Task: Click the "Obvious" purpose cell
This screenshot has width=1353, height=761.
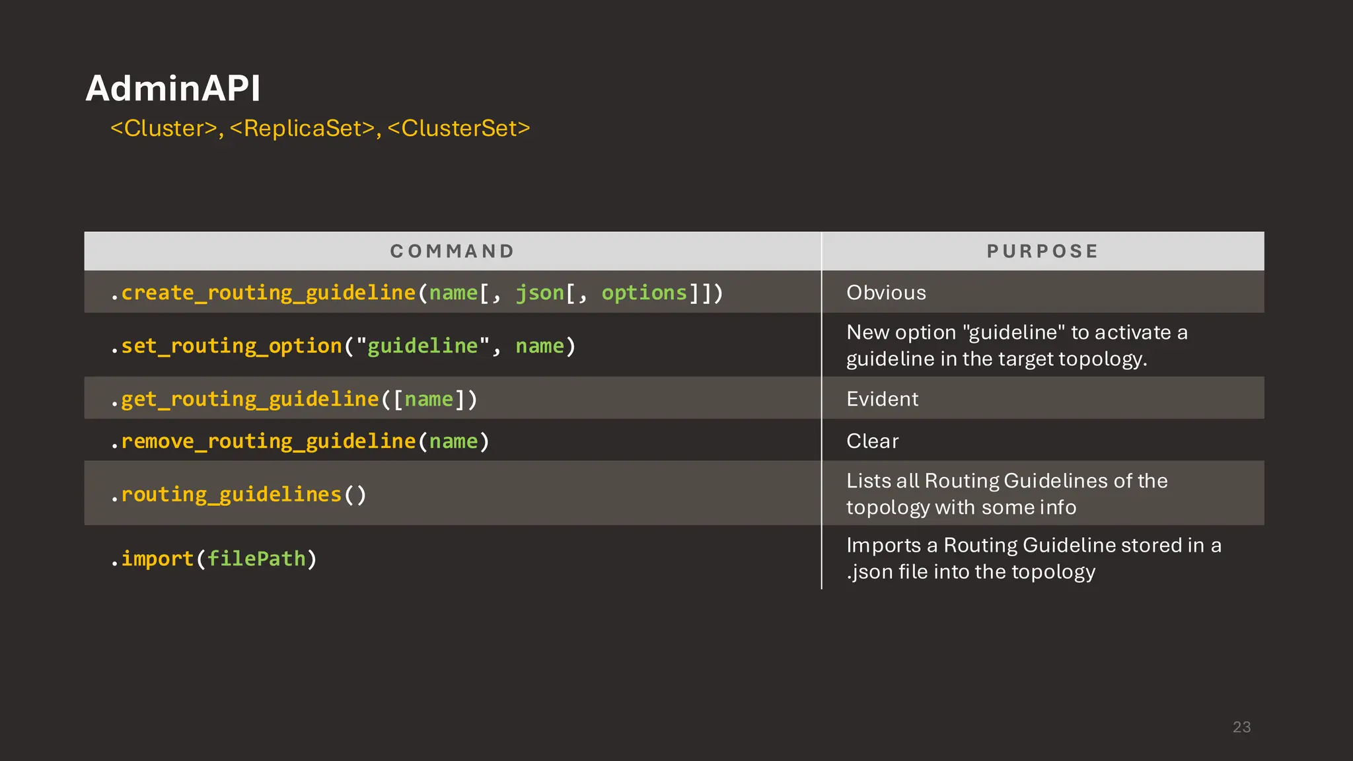Action: (x=886, y=293)
